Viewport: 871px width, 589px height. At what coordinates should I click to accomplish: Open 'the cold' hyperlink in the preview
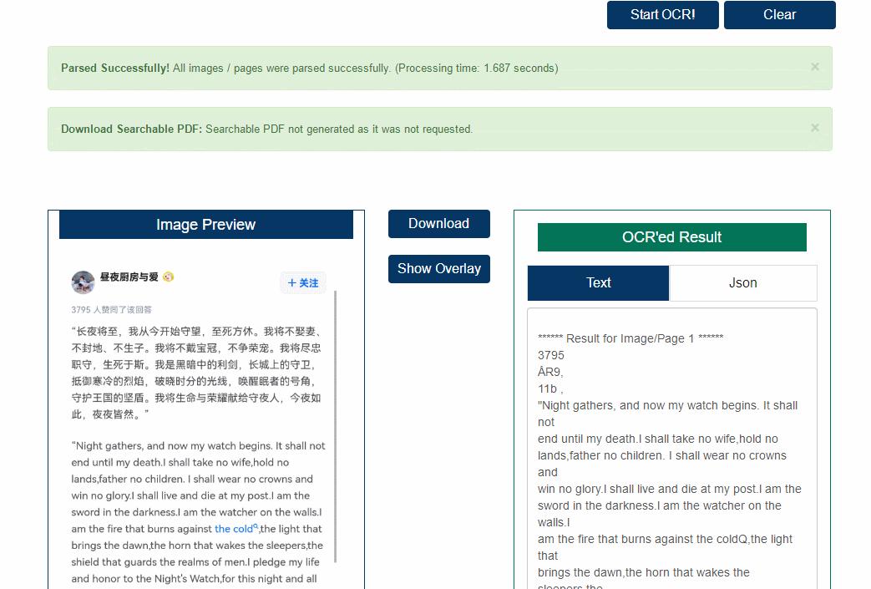[x=231, y=529]
